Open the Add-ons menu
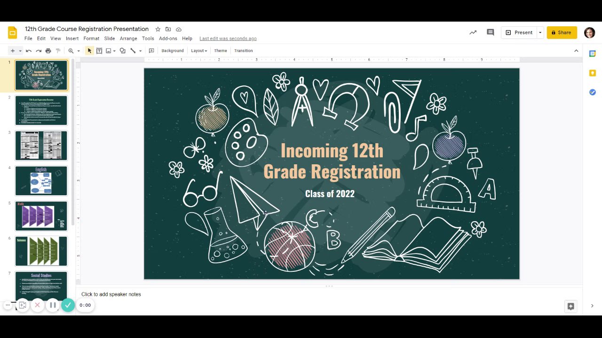The width and height of the screenshot is (602, 338). pos(168,38)
